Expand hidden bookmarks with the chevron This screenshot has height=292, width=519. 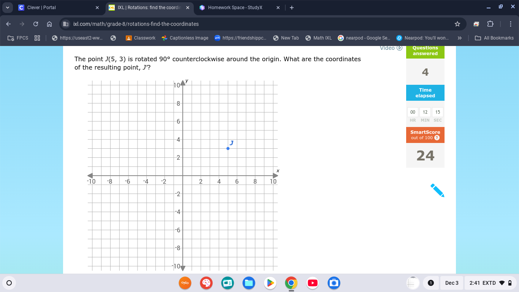pyautogui.click(x=460, y=38)
